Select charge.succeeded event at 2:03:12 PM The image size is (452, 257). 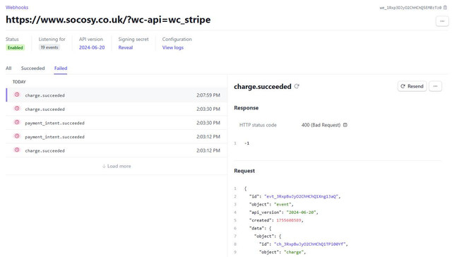tap(117, 150)
